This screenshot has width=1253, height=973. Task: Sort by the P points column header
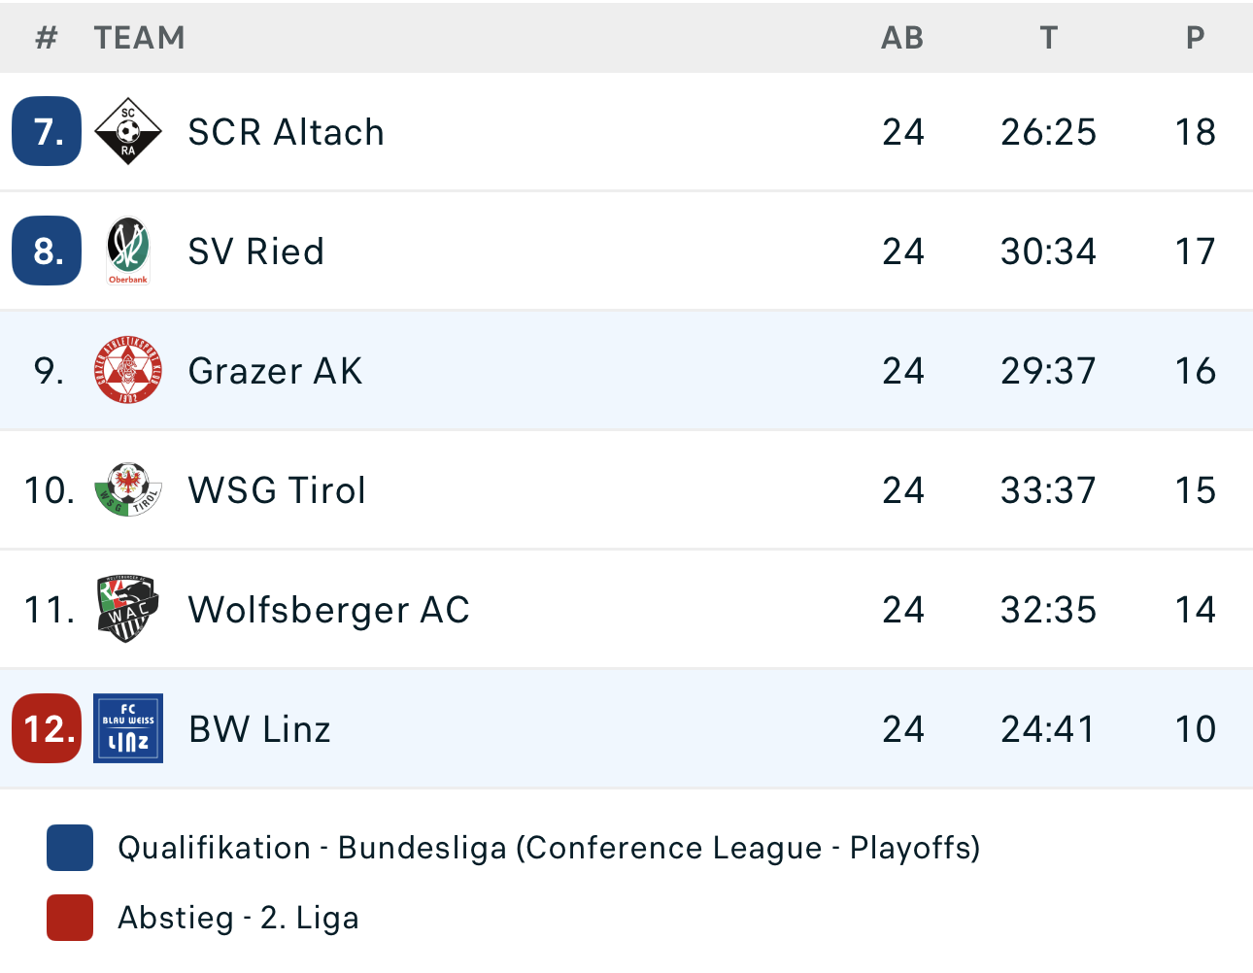(1195, 38)
